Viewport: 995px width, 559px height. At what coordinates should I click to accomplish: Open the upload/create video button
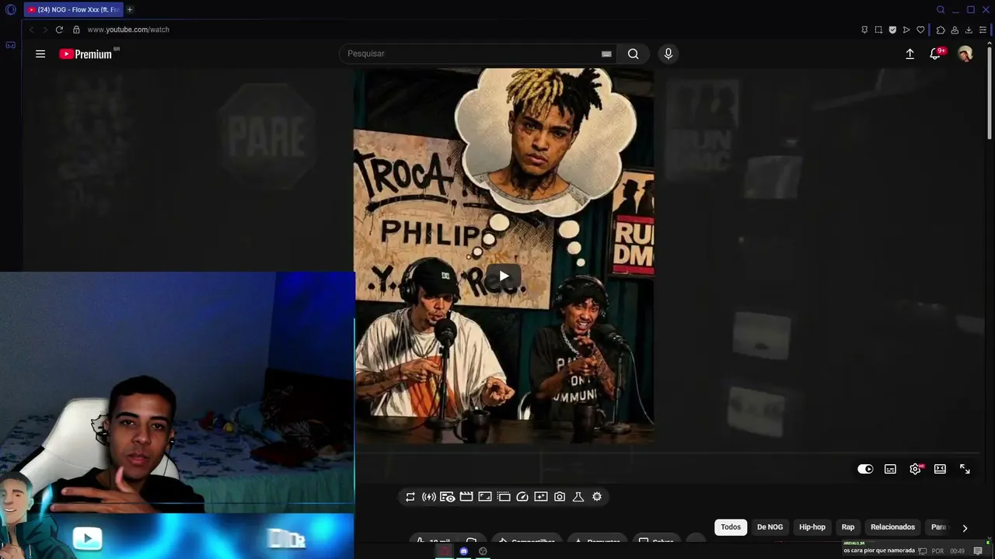click(x=909, y=54)
